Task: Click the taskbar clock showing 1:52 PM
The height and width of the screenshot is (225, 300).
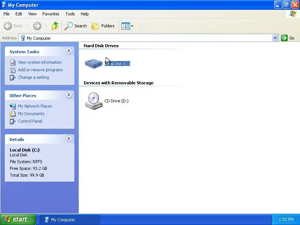Action: (286, 219)
